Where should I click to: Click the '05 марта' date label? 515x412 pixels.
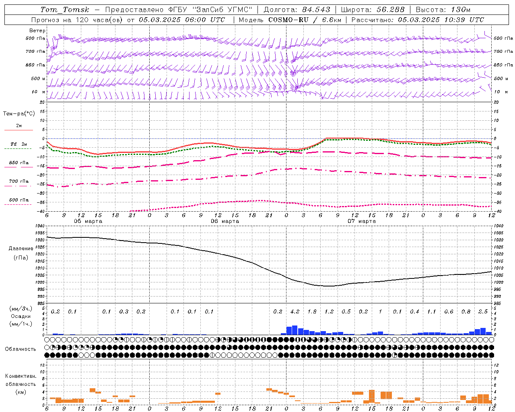pyautogui.click(x=88, y=221)
